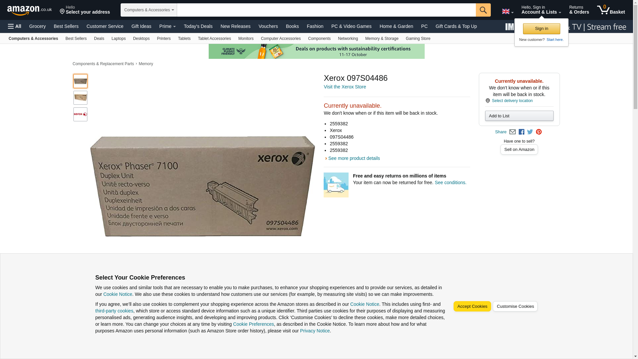Click Accept Cookies button

[x=472, y=306]
